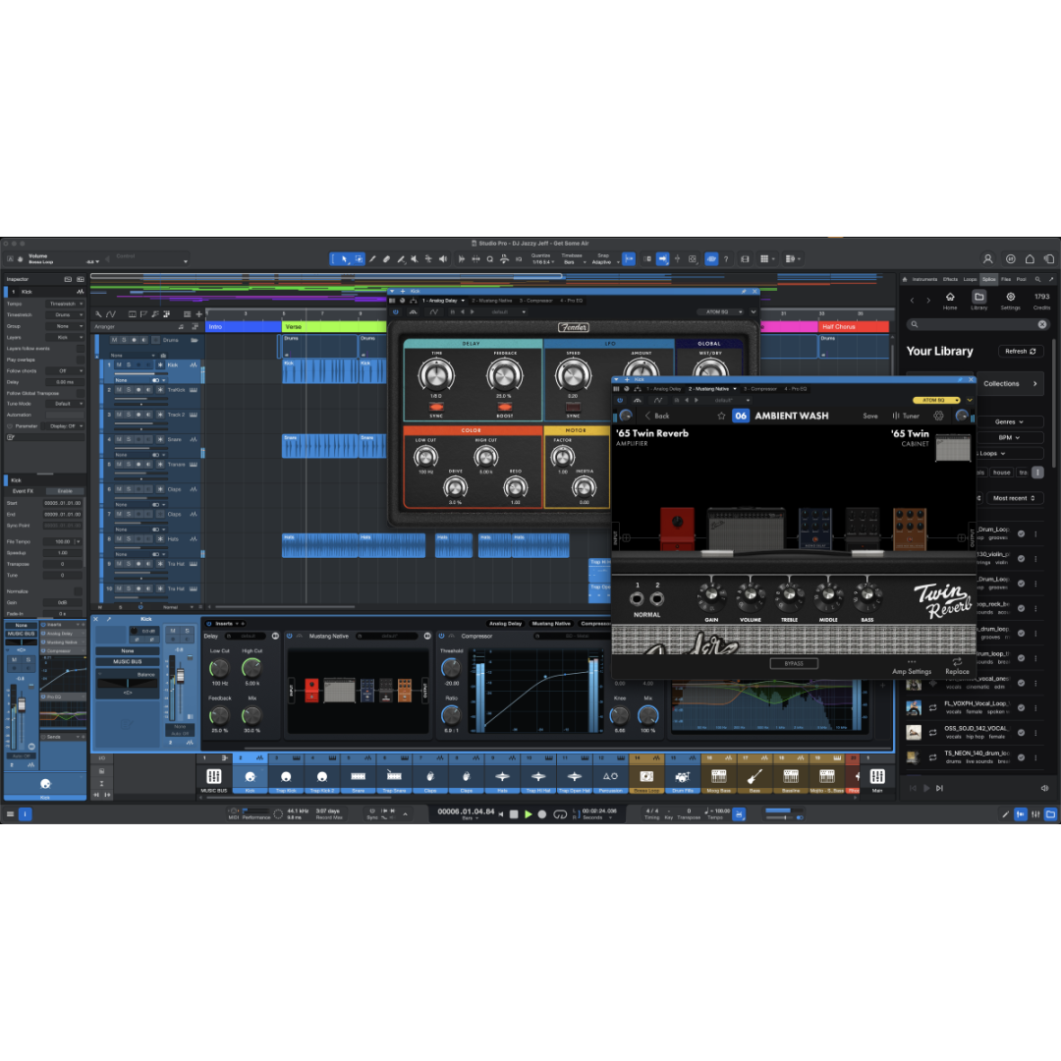Click the Bass guitar channel icon
Image resolution: width=1061 pixels, height=1061 pixels.
[x=755, y=776]
